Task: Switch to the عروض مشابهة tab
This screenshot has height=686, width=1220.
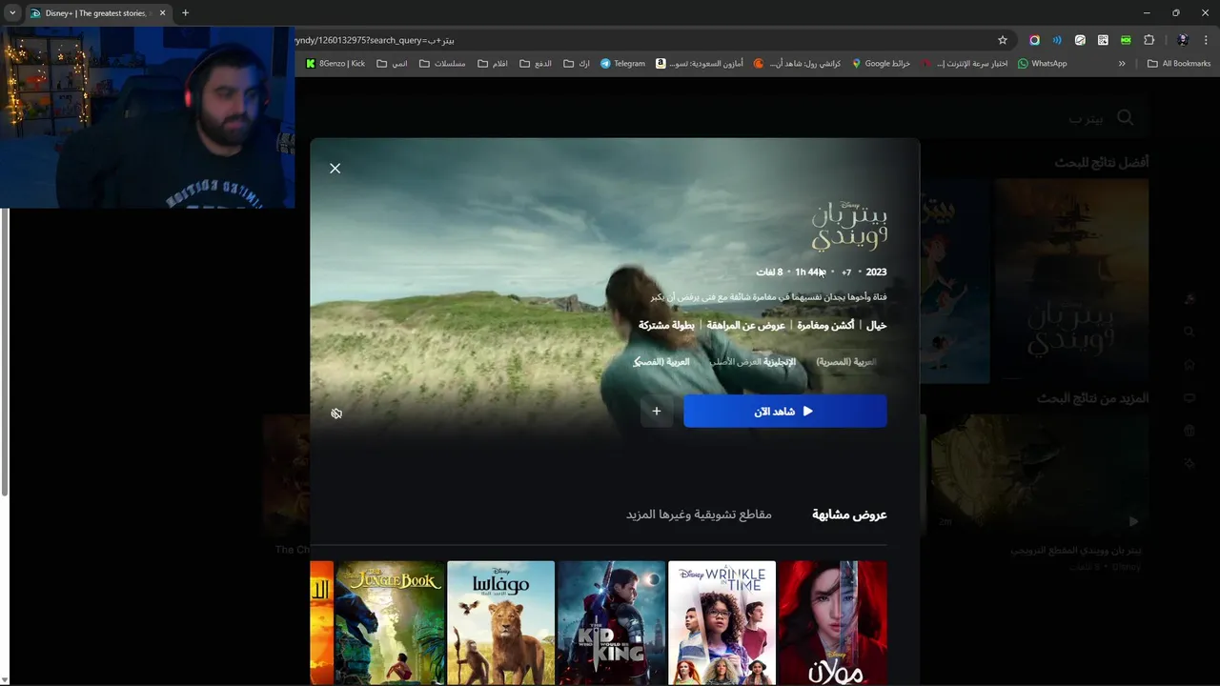Action: (849, 514)
